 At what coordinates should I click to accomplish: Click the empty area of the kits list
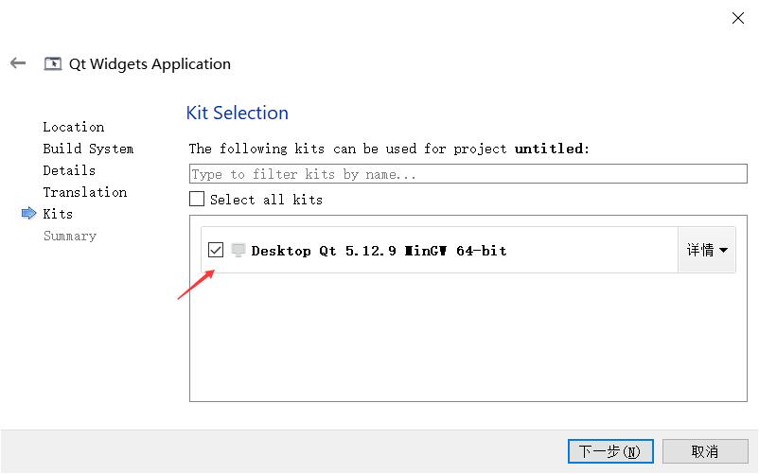tap(468, 341)
